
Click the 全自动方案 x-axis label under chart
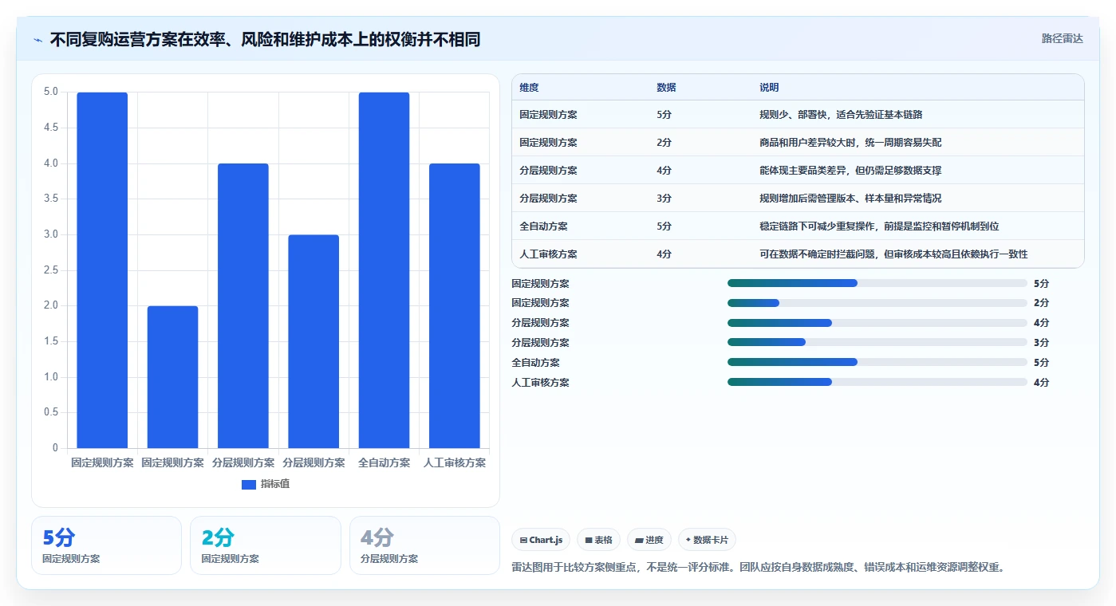[x=384, y=462]
